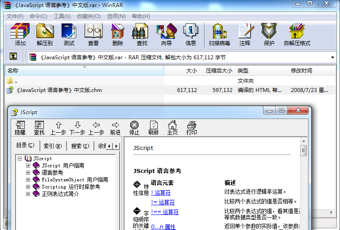This screenshot has height=230, width=340.
Task: Switch to the 搜索(S) tab
Action: 80,146
